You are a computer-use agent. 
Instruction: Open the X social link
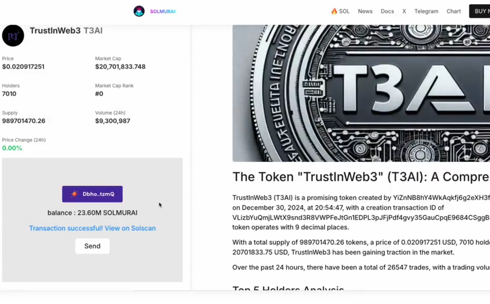404,11
